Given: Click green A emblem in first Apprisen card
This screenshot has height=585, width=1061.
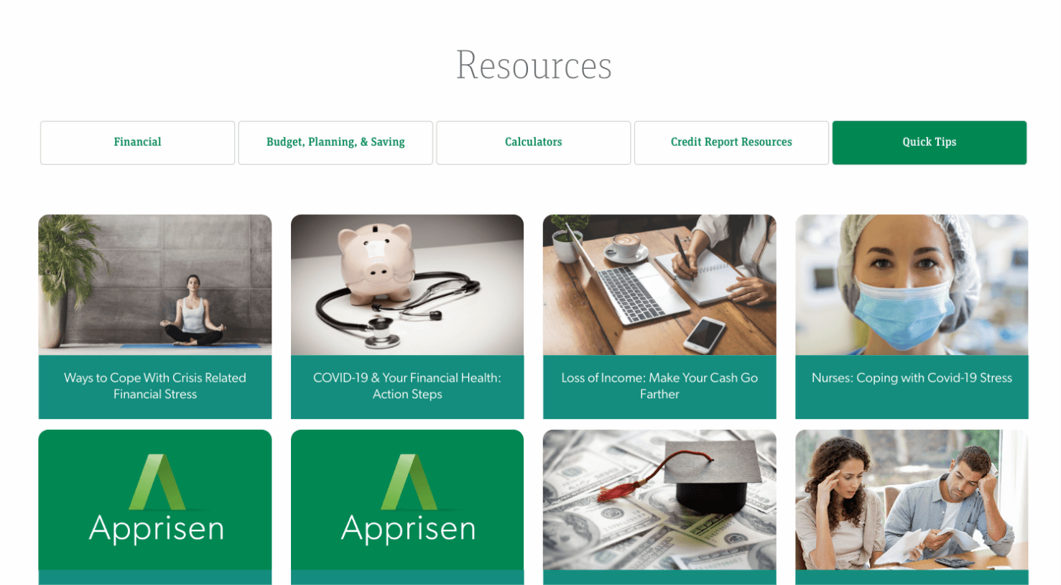Looking at the screenshot, I should 158,482.
